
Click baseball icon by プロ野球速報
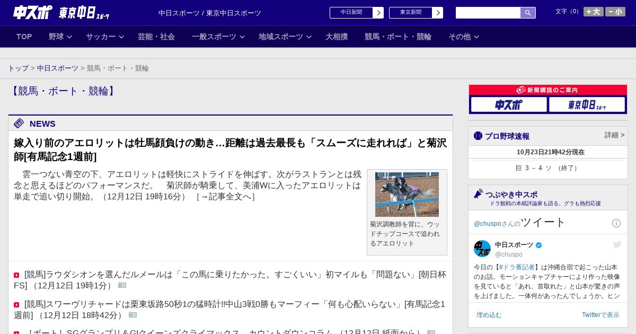point(478,136)
